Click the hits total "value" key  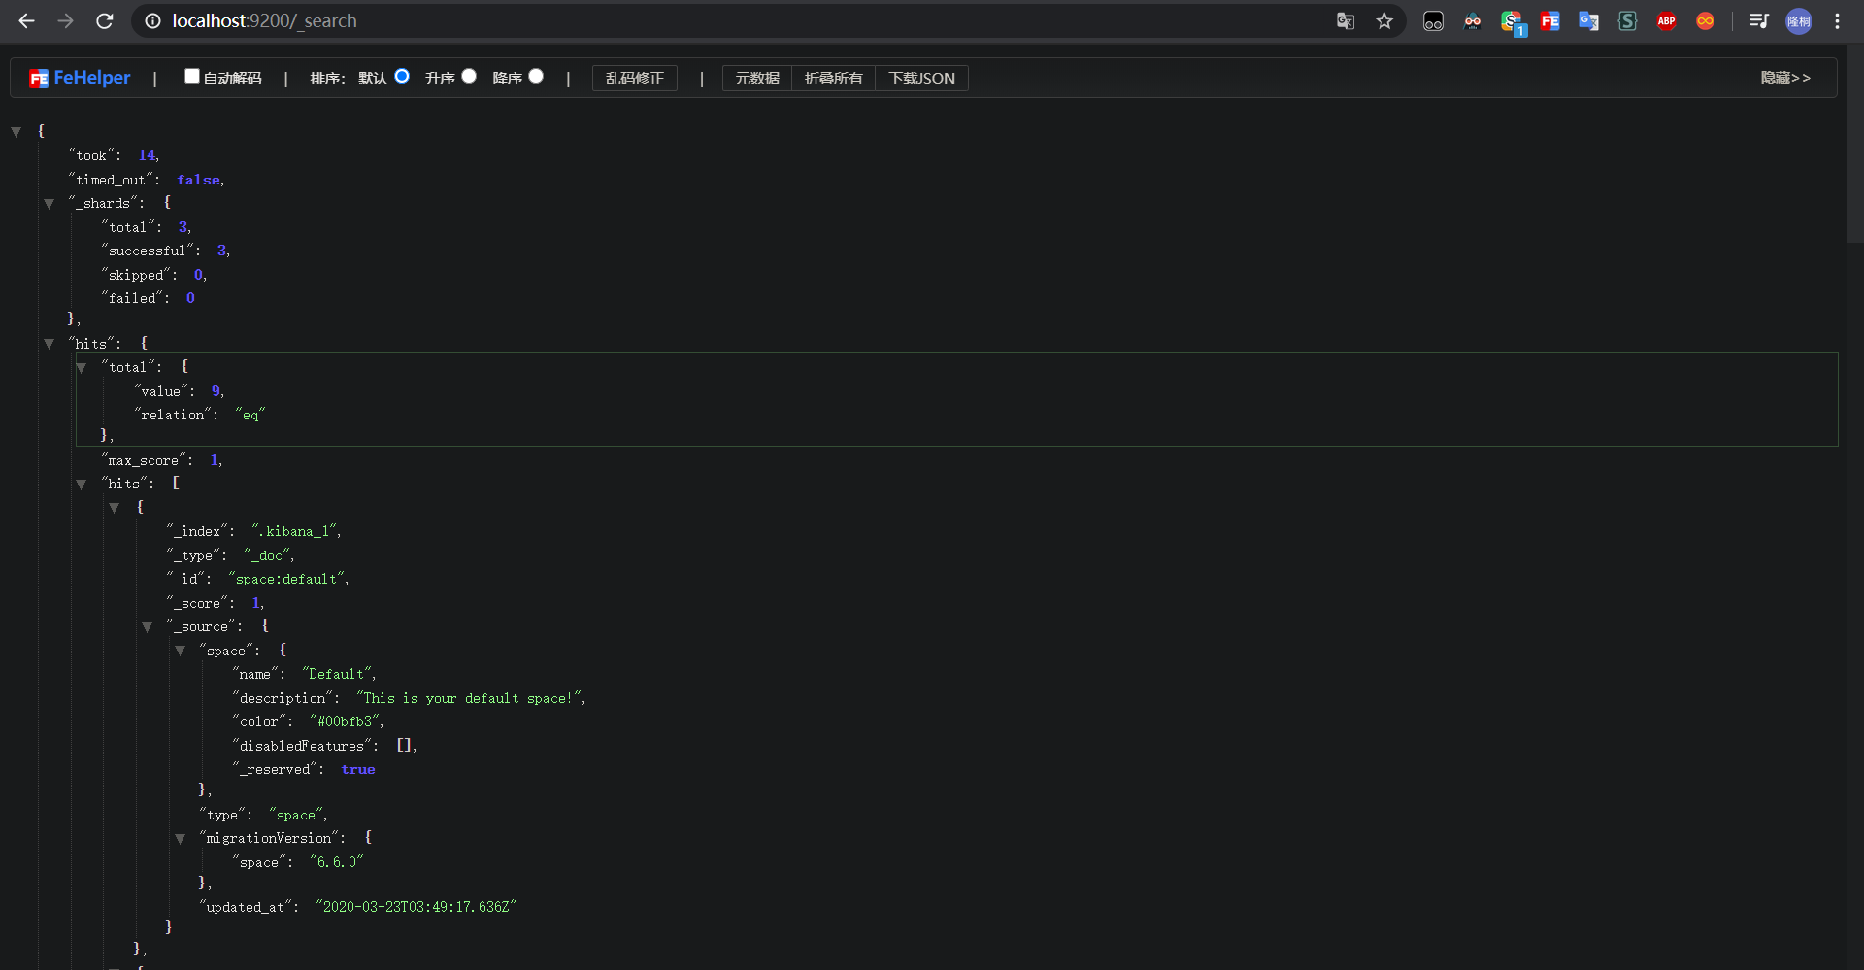(161, 391)
